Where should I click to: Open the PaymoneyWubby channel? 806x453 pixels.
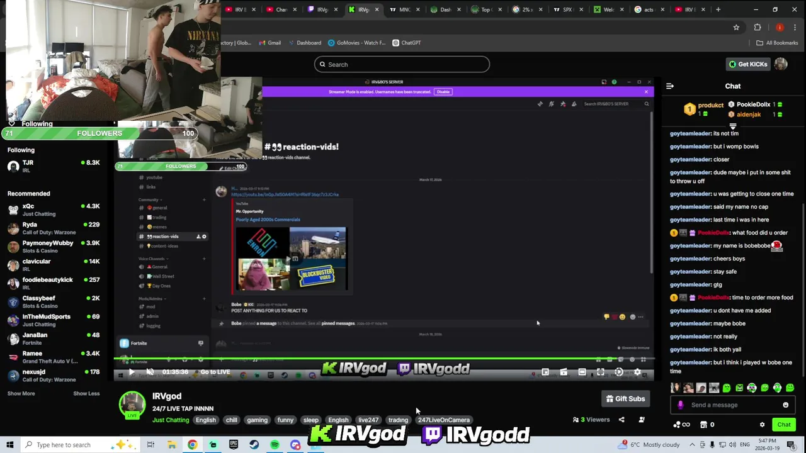(x=54, y=247)
